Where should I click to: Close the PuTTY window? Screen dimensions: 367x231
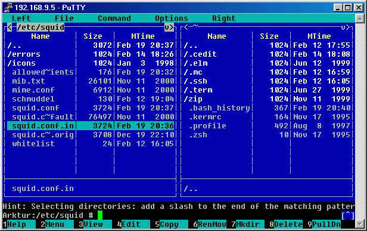[x=359, y=8]
